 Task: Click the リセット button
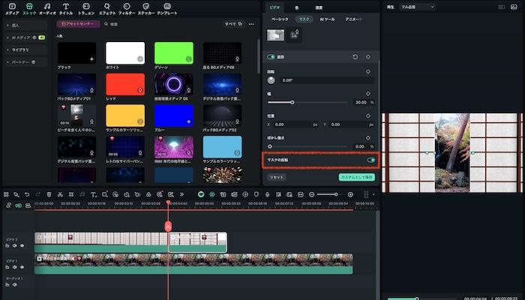[x=277, y=177]
